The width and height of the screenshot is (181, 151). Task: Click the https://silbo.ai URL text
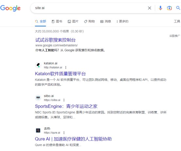(52, 100)
